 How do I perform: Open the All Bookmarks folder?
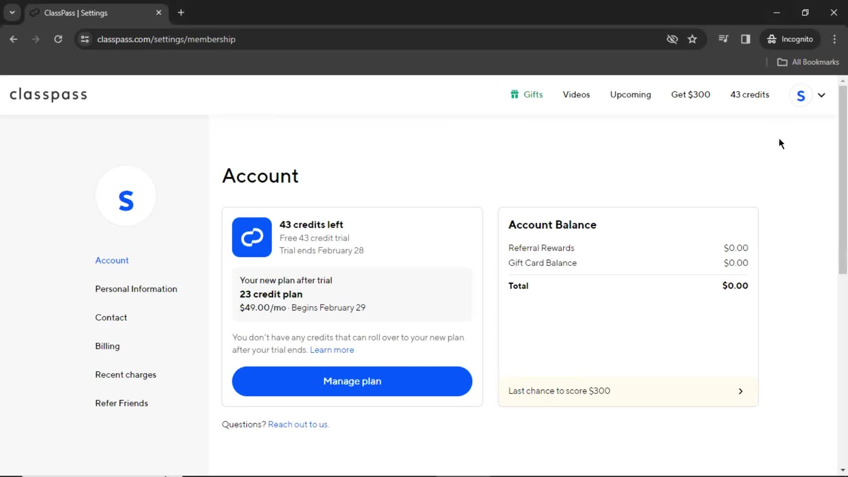[808, 62]
